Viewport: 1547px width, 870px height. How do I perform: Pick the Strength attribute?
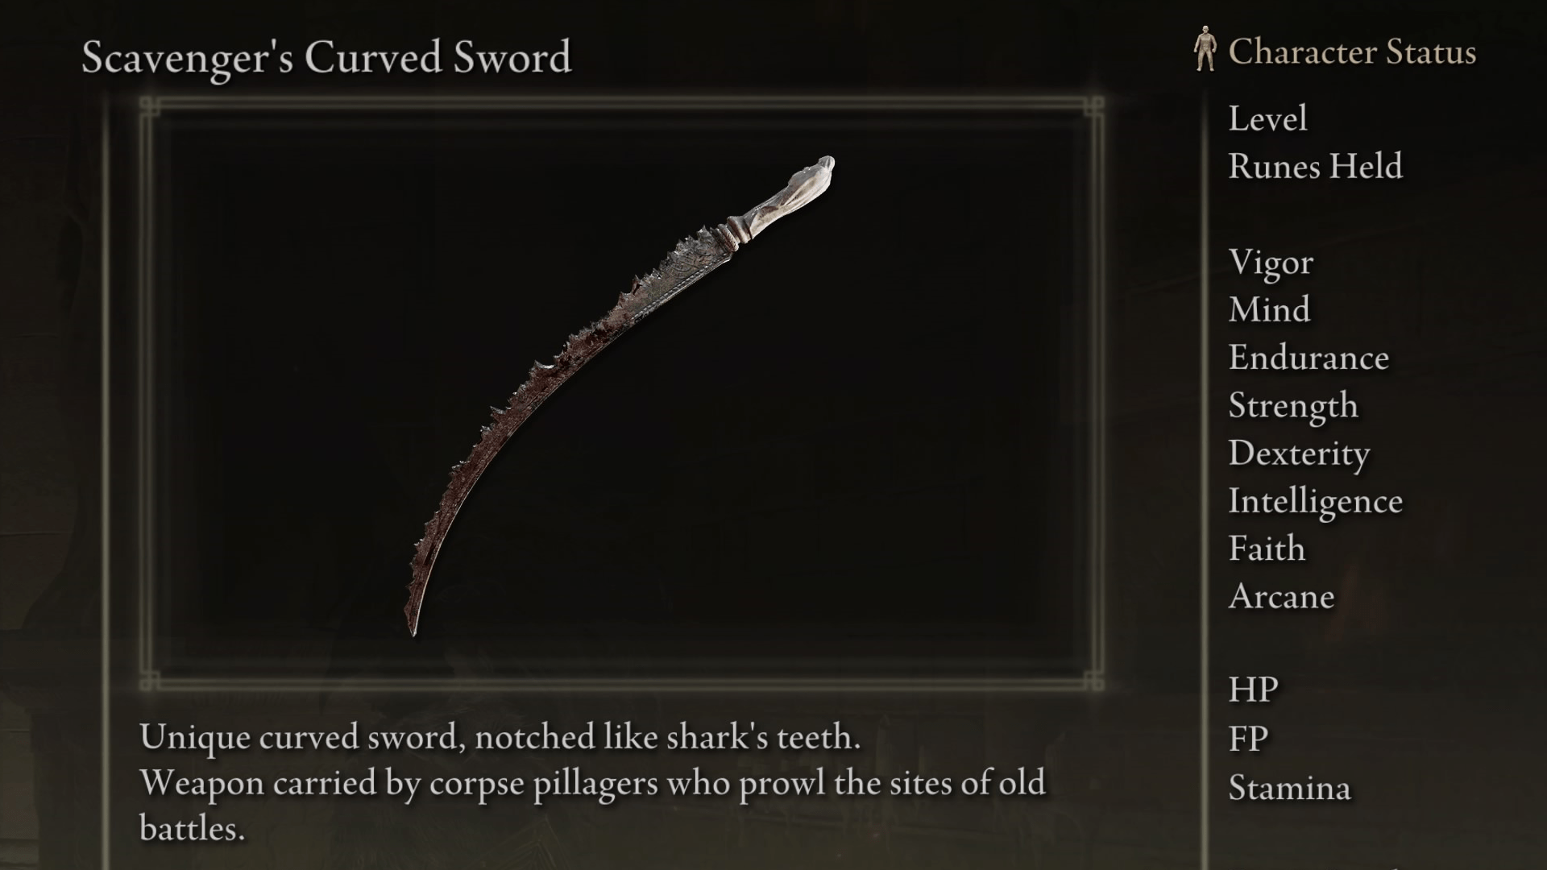(1293, 406)
